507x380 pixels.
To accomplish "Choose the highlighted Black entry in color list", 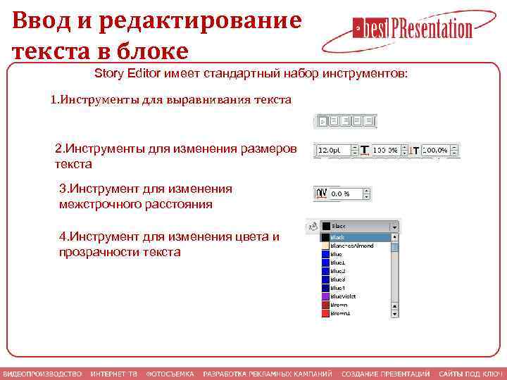I will tap(356, 238).
